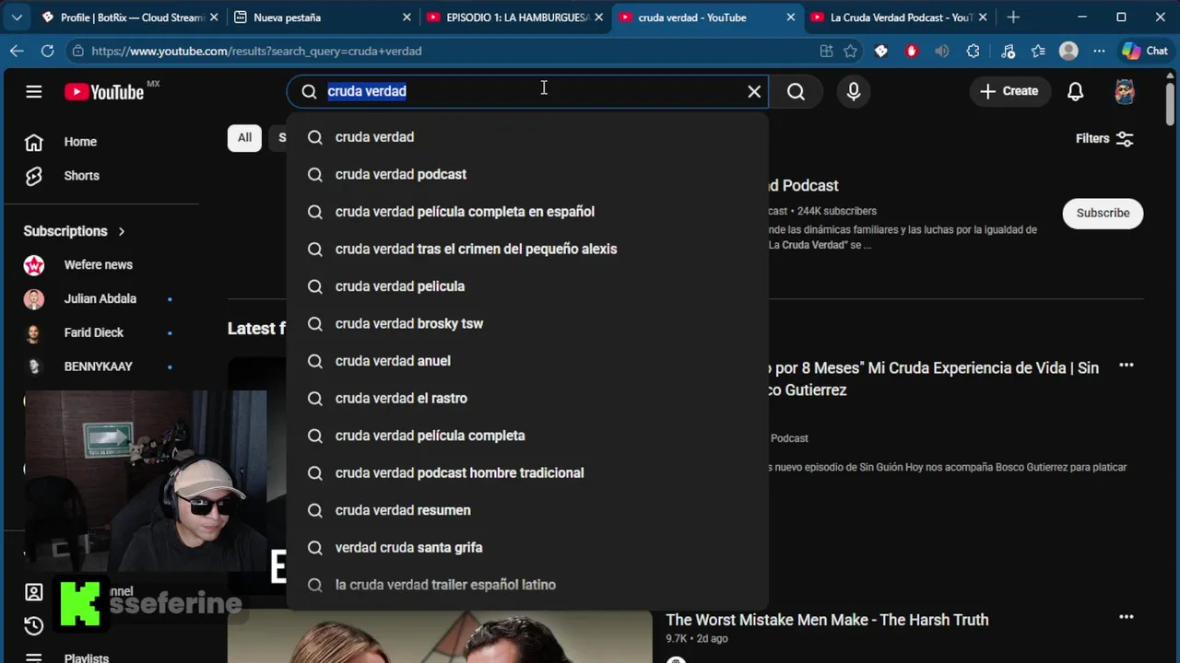The image size is (1180, 663).
Task: Open the red hand ad-blocker extension
Action: [x=912, y=52]
